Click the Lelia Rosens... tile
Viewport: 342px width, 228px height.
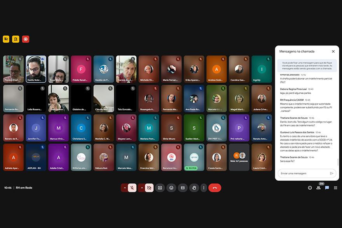(x=36, y=99)
